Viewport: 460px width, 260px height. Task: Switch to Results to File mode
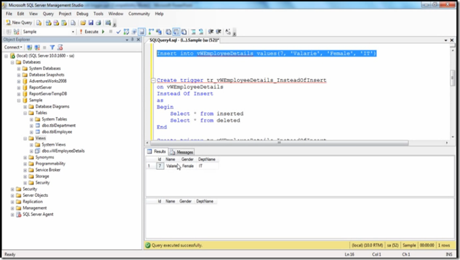184,32
